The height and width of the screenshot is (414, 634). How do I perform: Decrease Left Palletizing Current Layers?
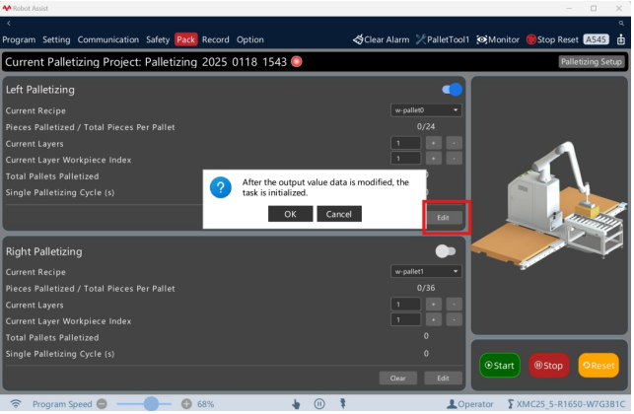tap(455, 143)
